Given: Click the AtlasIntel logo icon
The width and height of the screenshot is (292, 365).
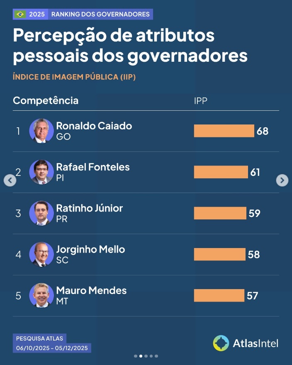Looking at the screenshot, I should point(221,343).
